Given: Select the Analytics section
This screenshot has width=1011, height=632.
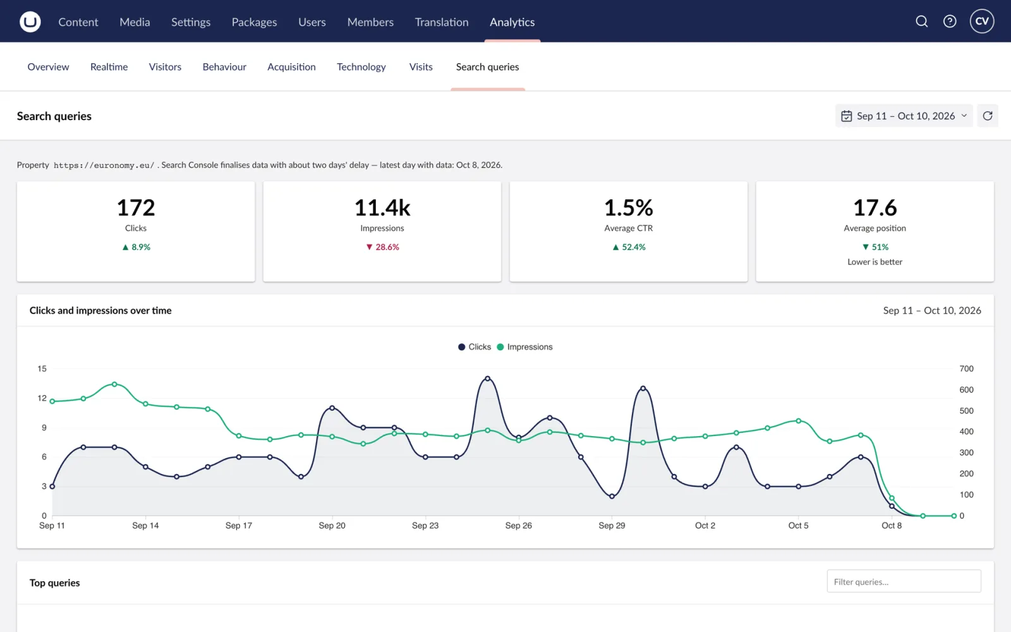Looking at the screenshot, I should [512, 22].
